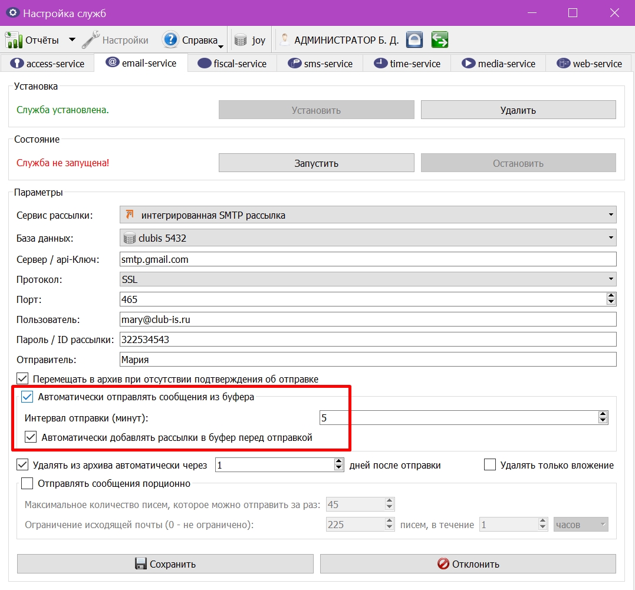635x590 pixels.
Task: Click the disabled Остановить button
Action: [518, 163]
